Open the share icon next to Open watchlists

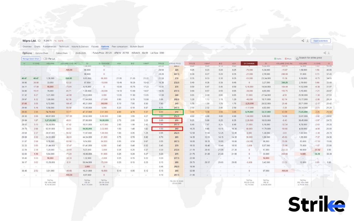coord(303,41)
